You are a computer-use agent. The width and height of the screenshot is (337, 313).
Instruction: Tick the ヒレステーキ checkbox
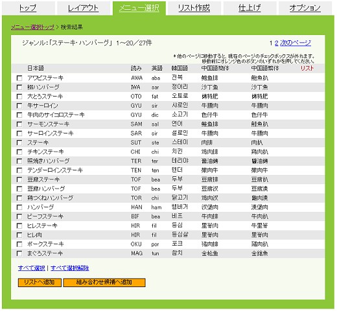click(x=19, y=226)
